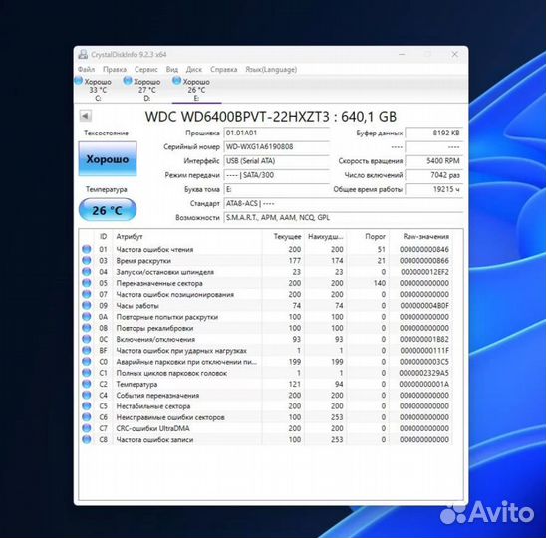Select the Часы работы row

click(266, 305)
